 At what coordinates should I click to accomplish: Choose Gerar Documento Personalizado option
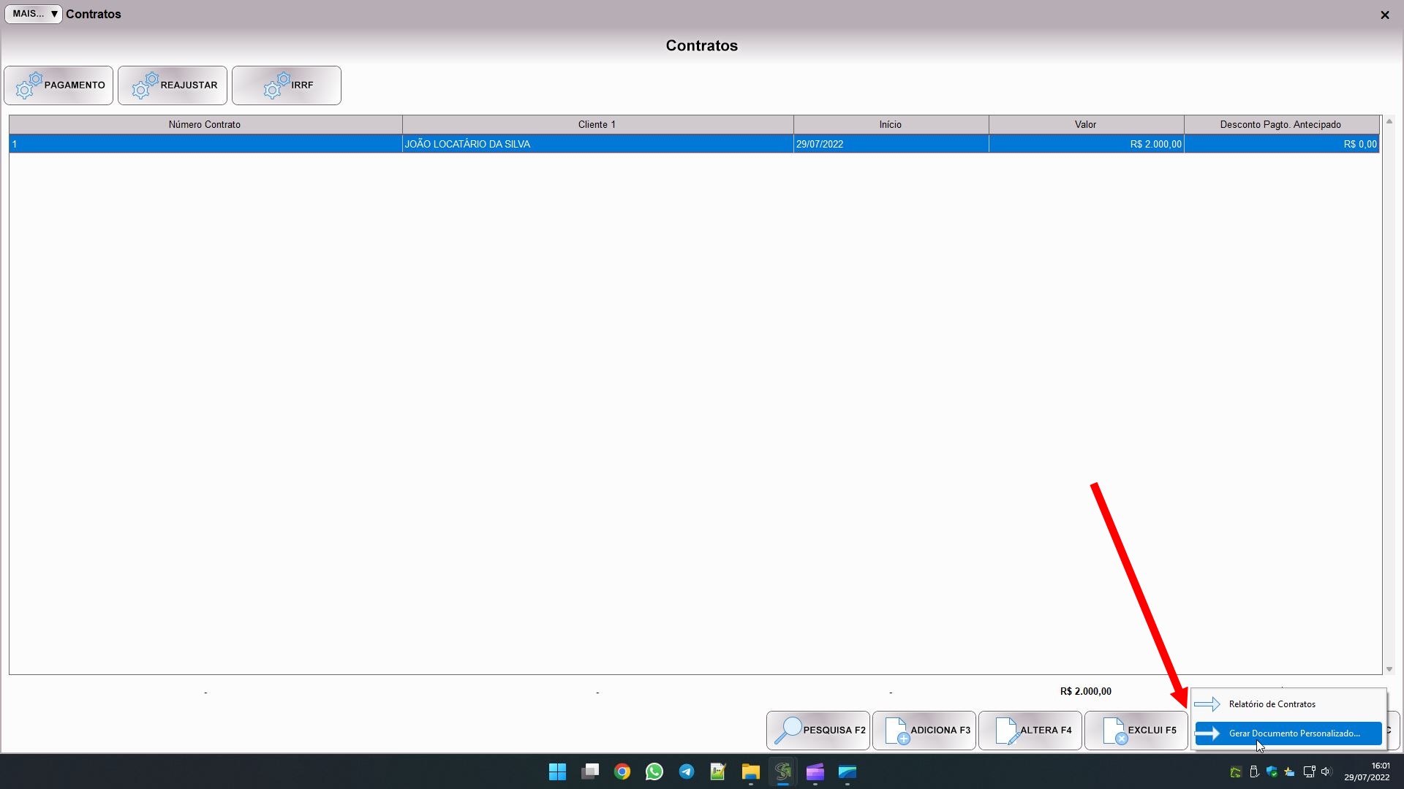tap(1294, 733)
